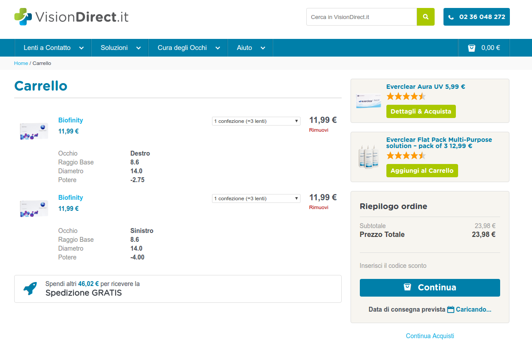Click the Destro eye value
Viewport: 532px width, 347px height.
coord(140,153)
